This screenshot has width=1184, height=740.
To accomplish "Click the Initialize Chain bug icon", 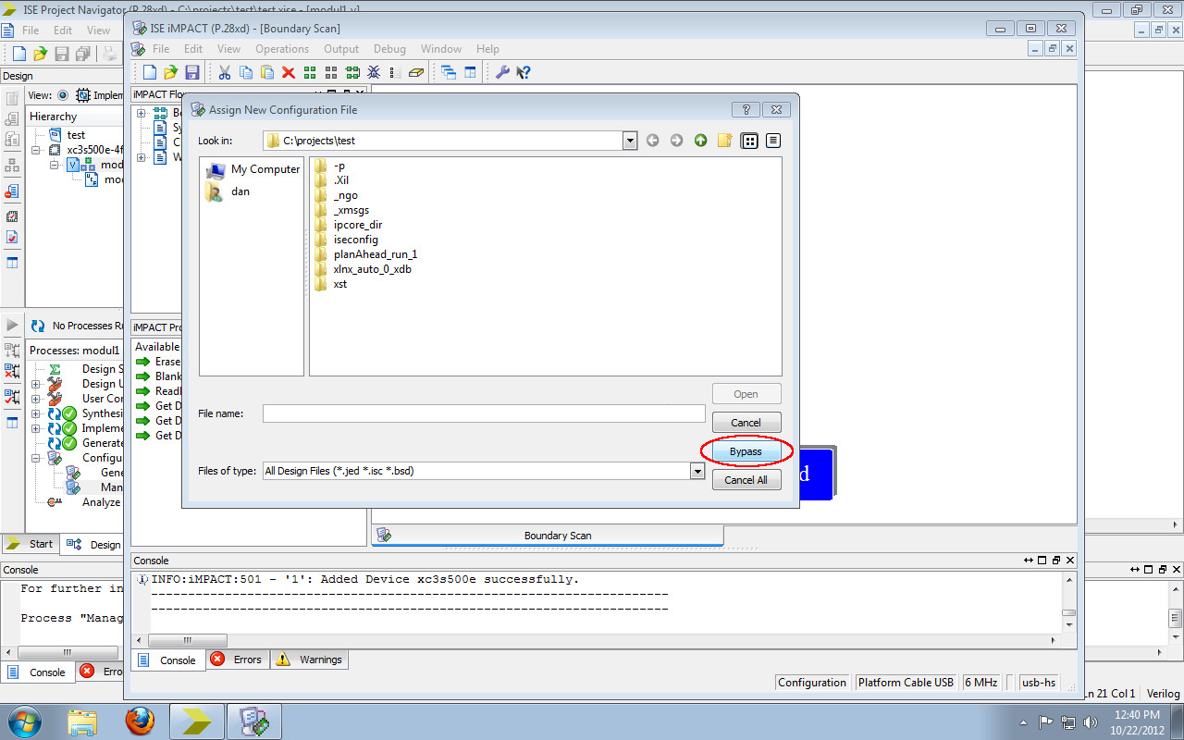I will click(374, 72).
